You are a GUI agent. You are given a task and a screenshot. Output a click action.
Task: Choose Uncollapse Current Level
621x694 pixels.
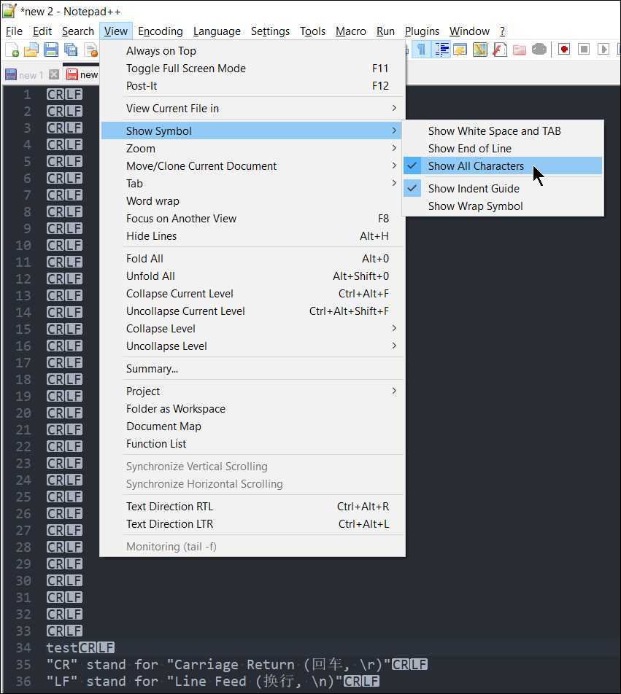pyautogui.click(x=252, y=311)
